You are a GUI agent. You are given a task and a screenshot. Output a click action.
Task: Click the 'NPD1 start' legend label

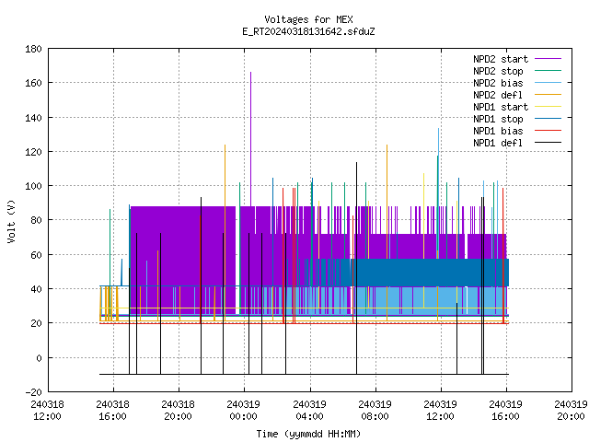(501, 107)
